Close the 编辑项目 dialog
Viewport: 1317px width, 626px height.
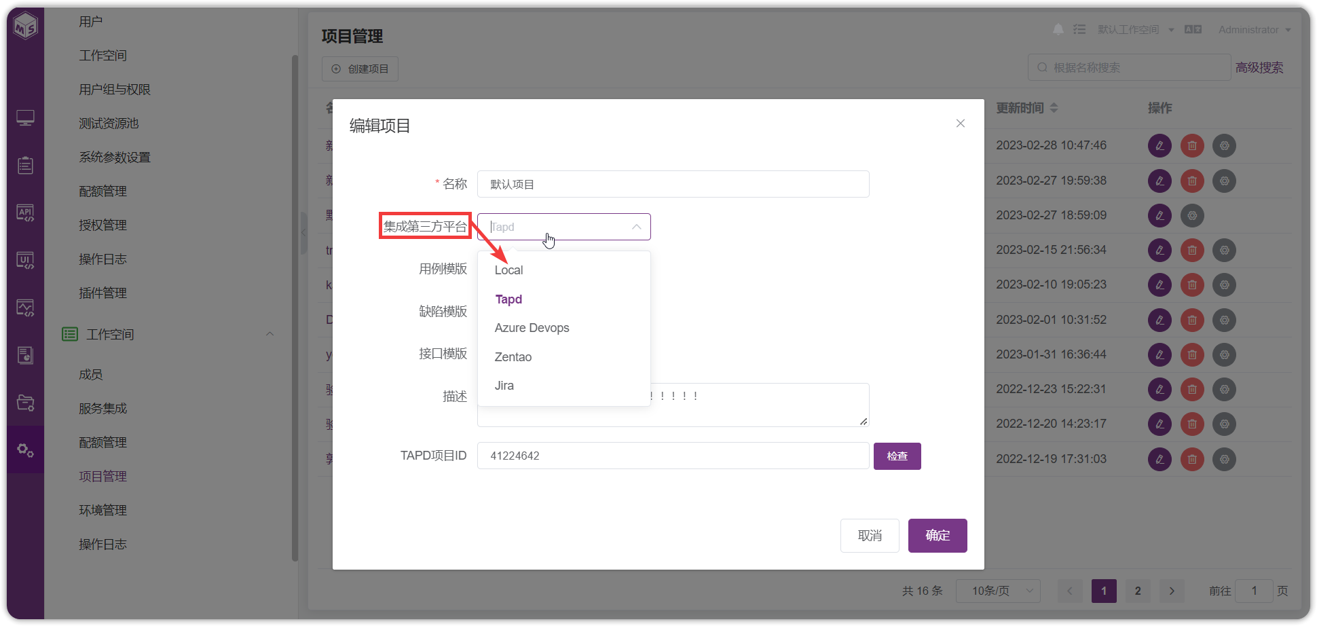[x=961, y=123]
